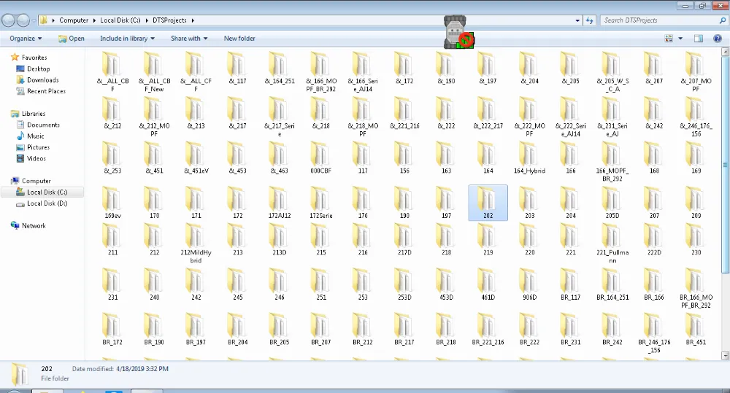
Task: Select the 221_Pullmann folder icon
Action: click(612, 236)
